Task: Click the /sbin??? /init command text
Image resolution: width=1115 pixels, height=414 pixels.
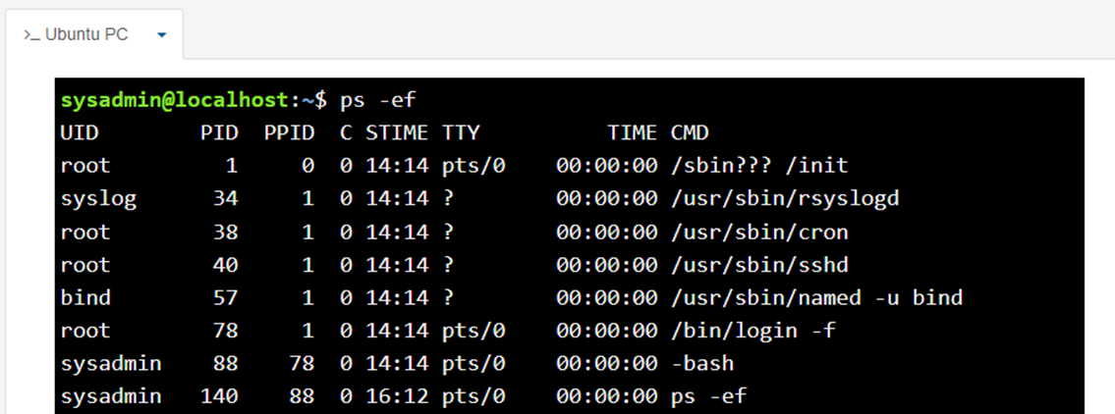Action: [758, 166]
